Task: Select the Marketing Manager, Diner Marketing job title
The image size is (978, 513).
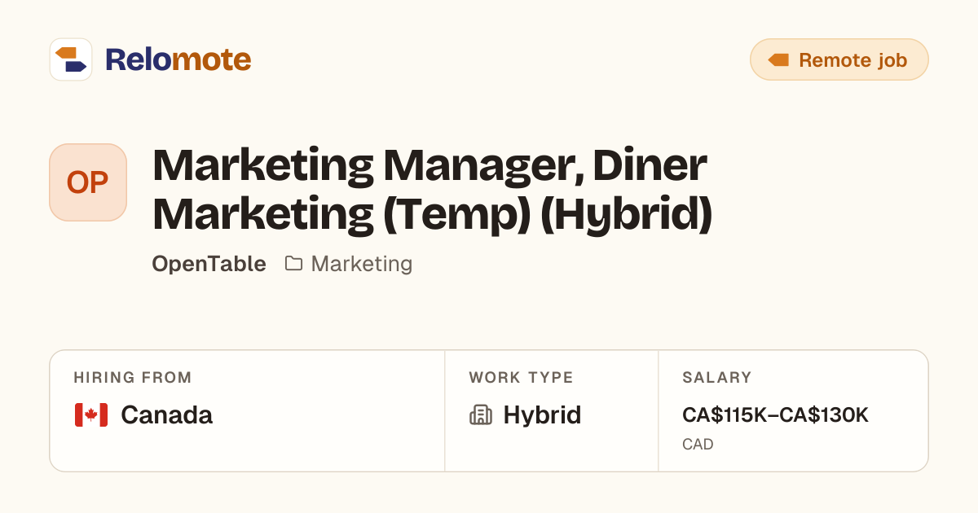Action: click(432, 190)
